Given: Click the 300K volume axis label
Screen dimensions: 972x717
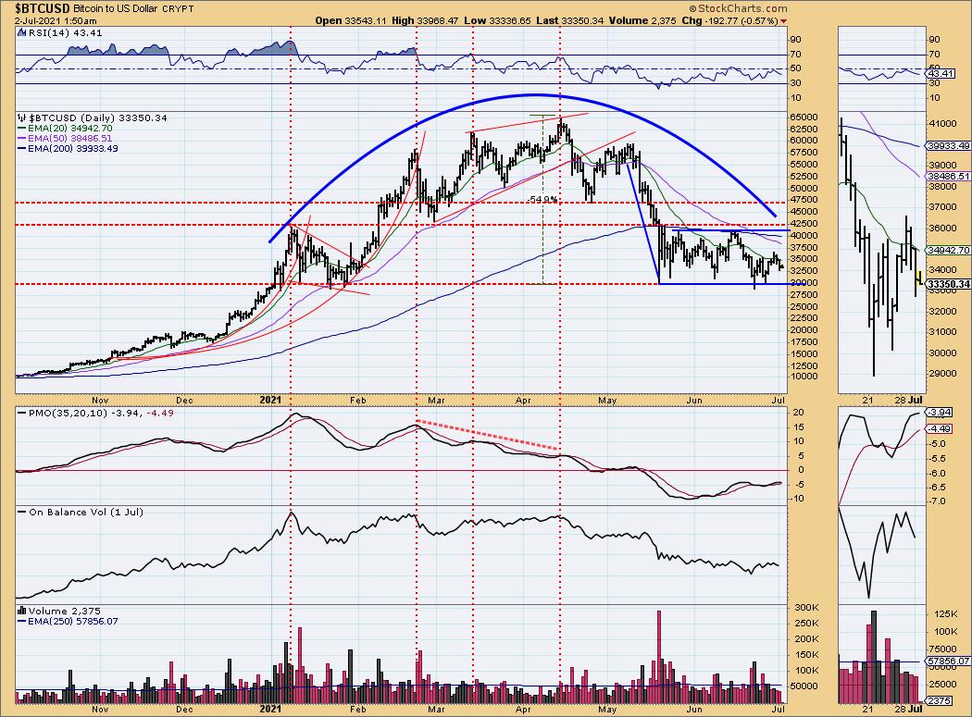Looking at the screenshot, I should [804, 607].
